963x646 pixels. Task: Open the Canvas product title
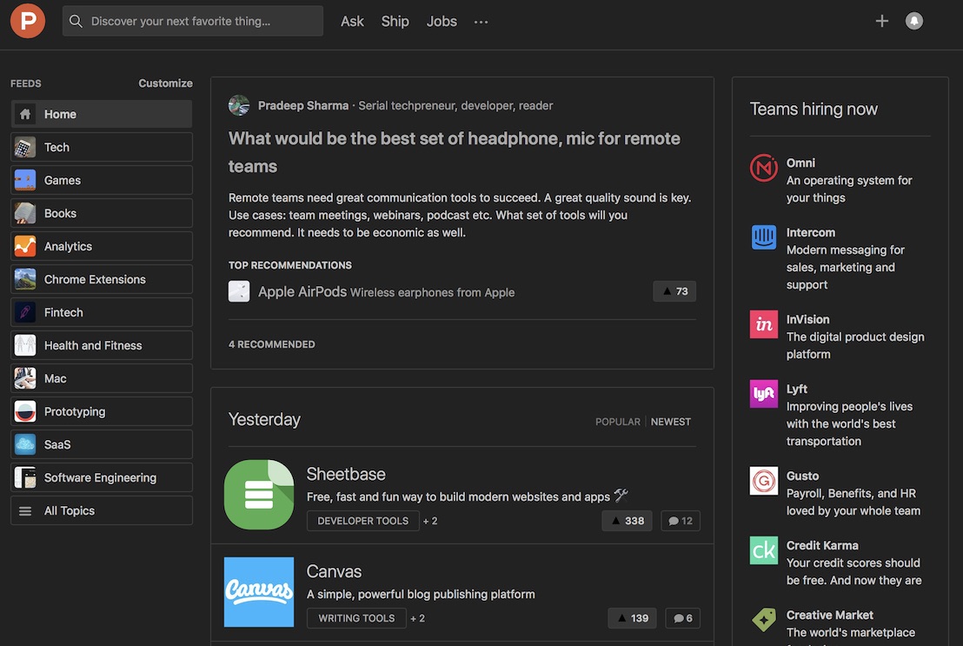tap(334, 571)
